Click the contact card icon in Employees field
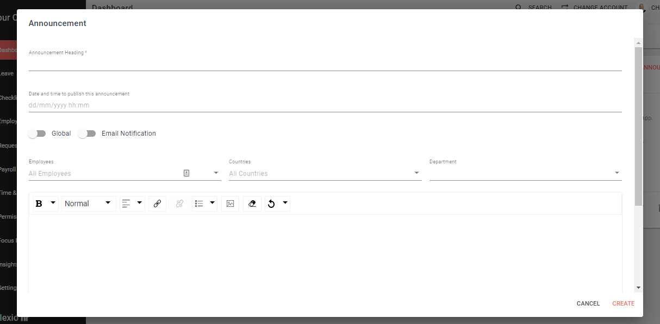The image size is (660, 324). [186, 173]
